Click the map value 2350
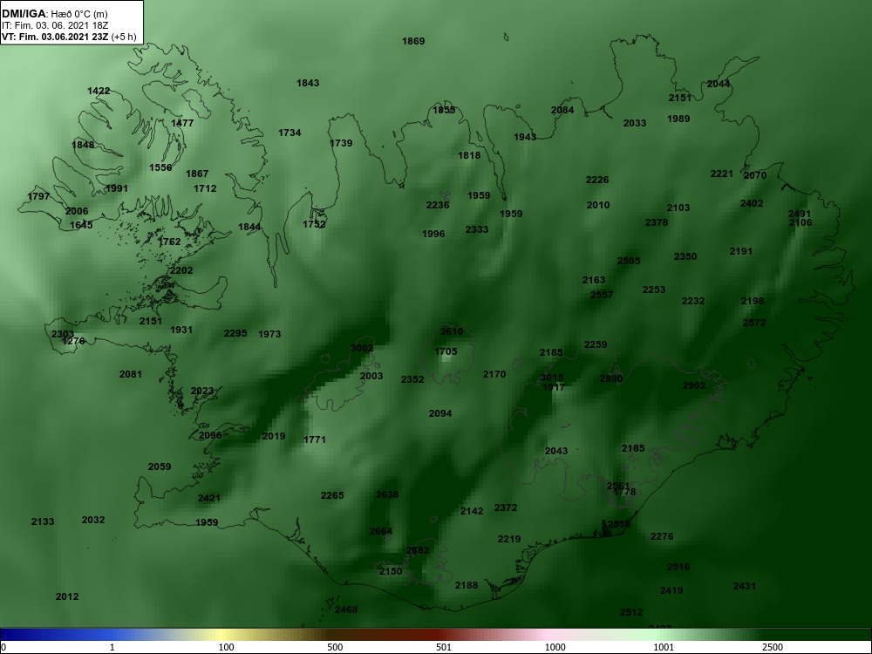872x654 pixels. pos(685,256)
